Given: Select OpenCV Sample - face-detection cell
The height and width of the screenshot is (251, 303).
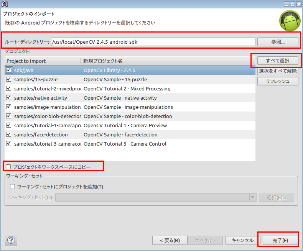Looking at the screenshot, I should [168, 135].
